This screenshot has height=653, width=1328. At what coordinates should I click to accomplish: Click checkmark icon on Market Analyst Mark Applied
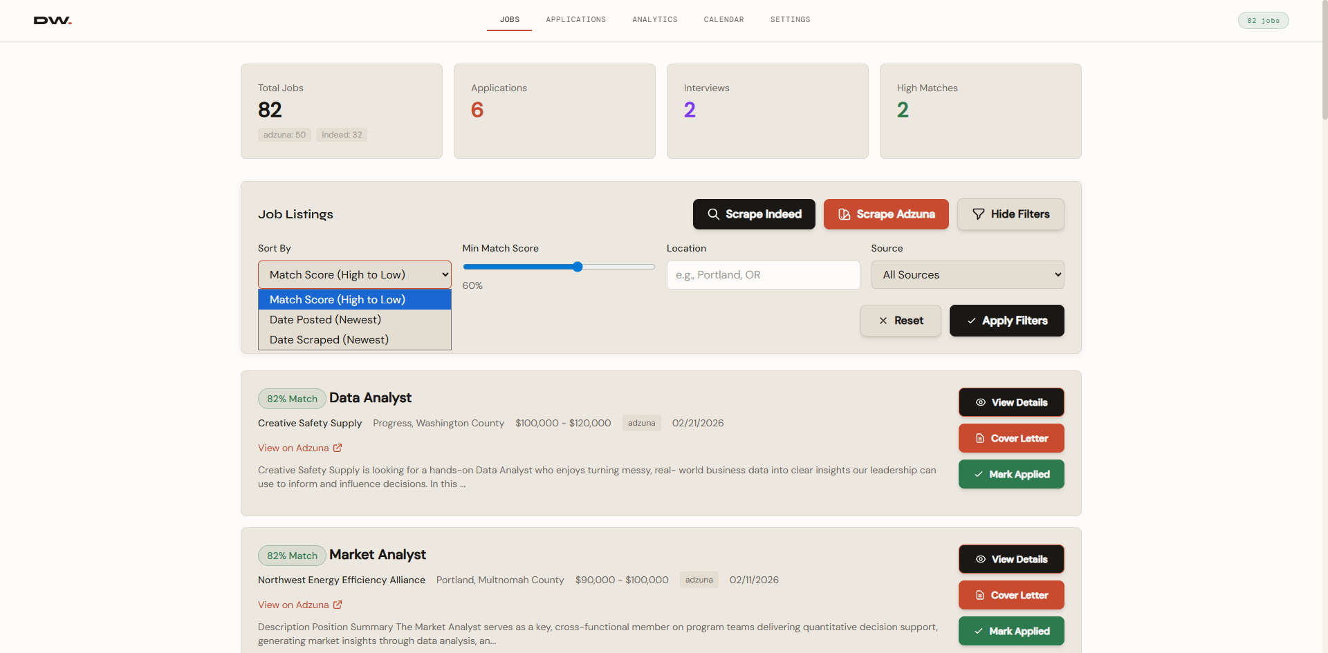tap(978, 631)
